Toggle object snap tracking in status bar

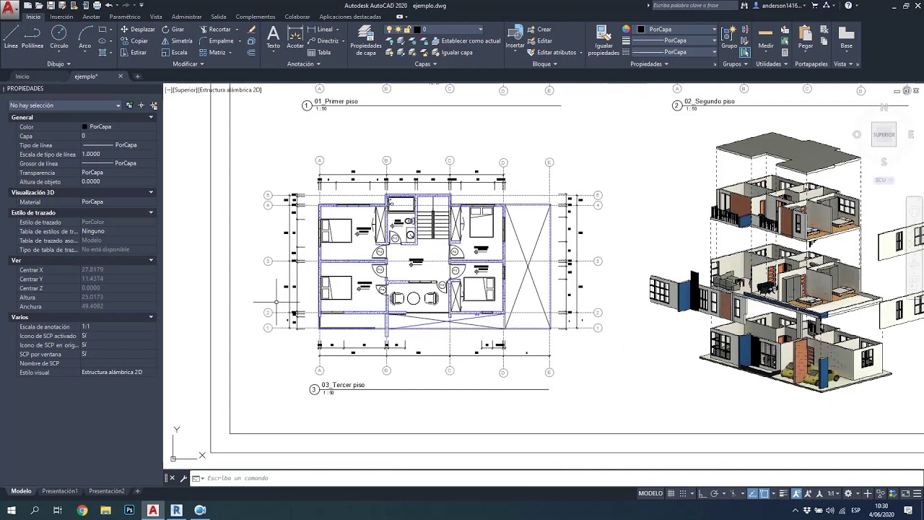click(x=752, y=493)
